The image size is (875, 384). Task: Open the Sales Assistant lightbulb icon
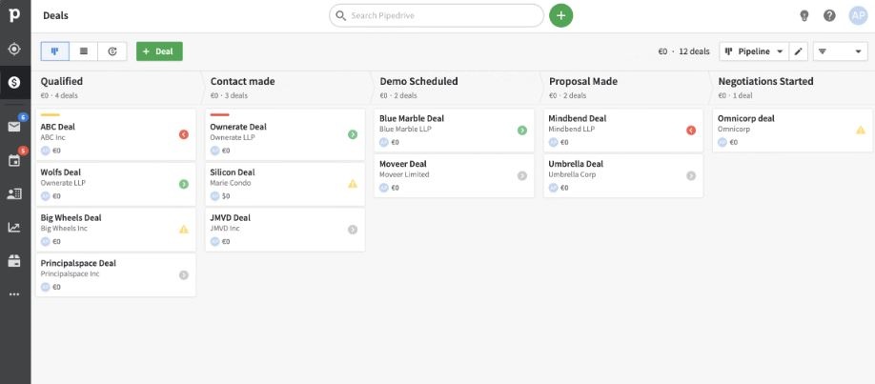tap(804, 15)
